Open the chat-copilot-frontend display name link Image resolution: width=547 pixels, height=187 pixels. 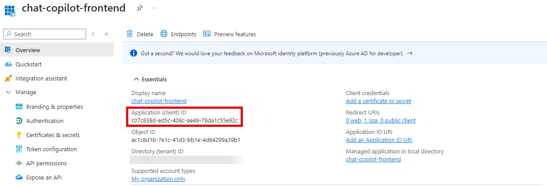click(159, 101)
